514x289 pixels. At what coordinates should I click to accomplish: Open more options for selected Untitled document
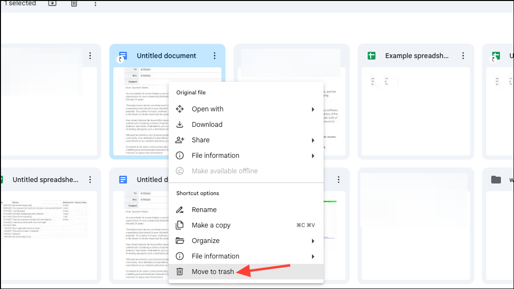click(x=215, y=56)
